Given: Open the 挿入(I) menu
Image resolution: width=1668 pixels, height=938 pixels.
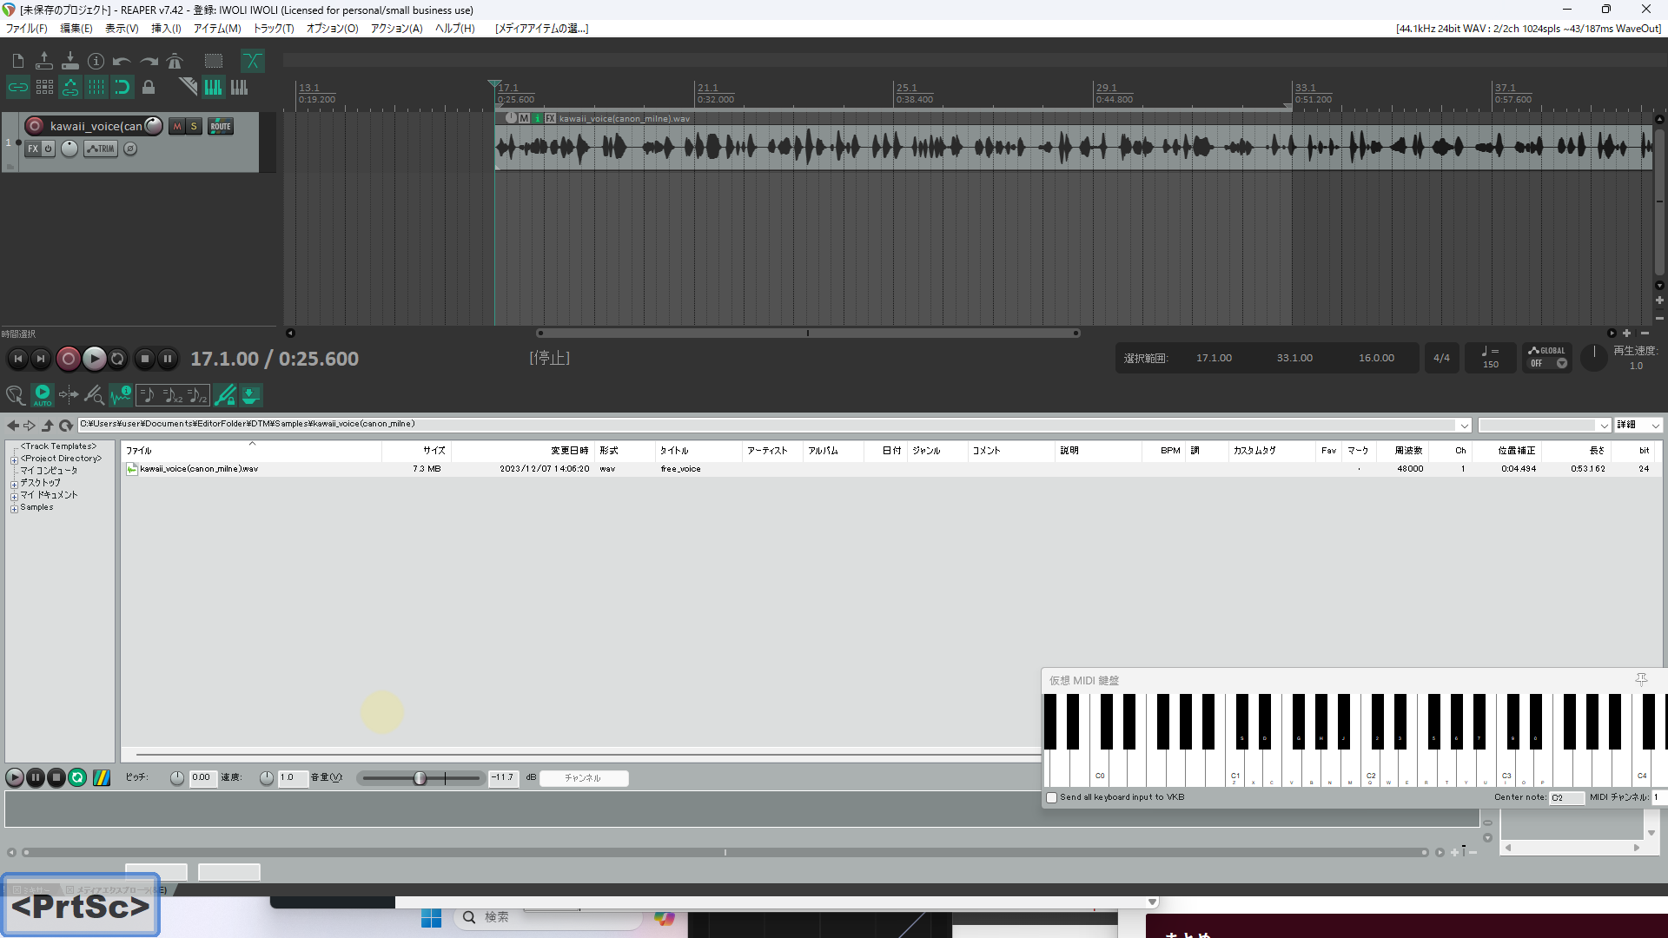Looking at the screenshot, I should coord(166,29).
